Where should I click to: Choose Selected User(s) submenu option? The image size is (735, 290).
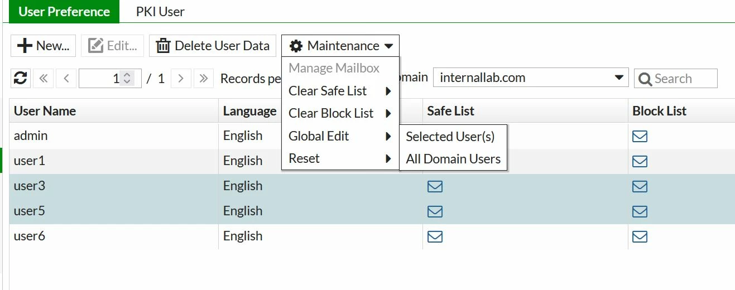453,137
